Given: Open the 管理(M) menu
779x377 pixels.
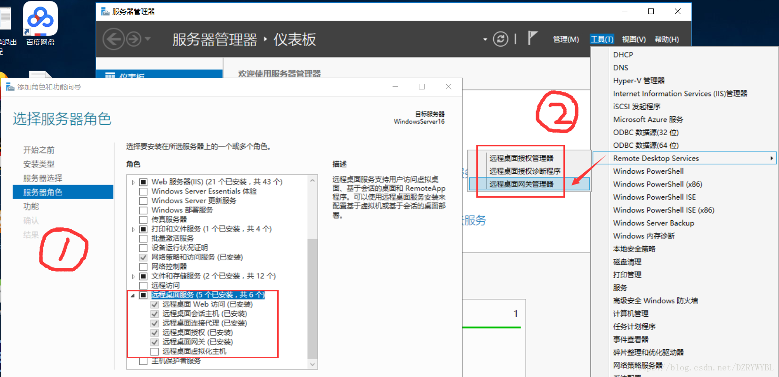Looking at the screenshot, I should (566, 40).
